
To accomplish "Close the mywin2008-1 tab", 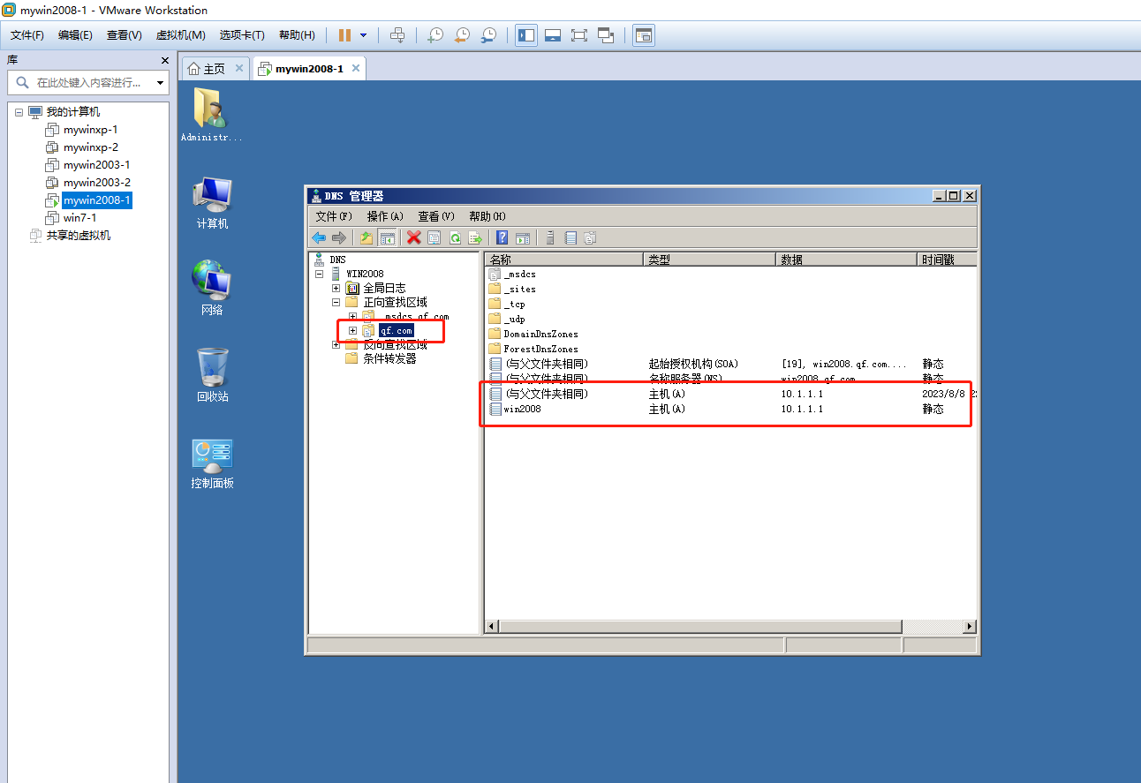I will tap(356, 68).
